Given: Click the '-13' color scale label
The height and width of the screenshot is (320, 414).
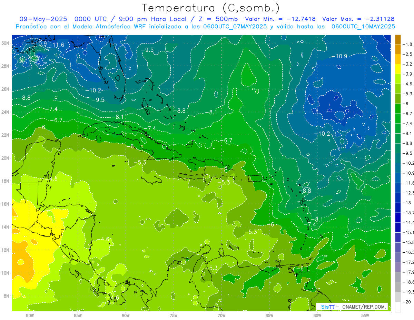Looking at the screenshot, I should 407,203.
